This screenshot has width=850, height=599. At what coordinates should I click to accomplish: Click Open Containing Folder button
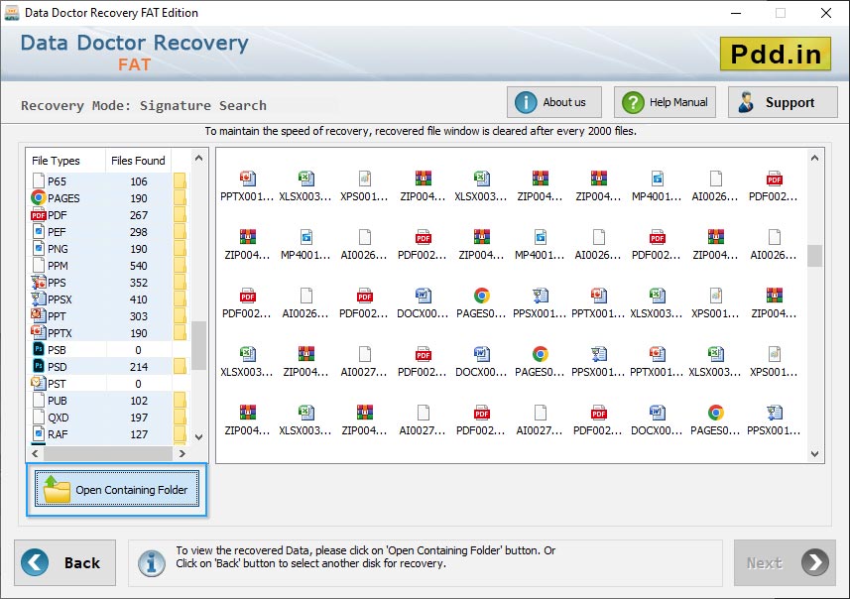point(117,489)
